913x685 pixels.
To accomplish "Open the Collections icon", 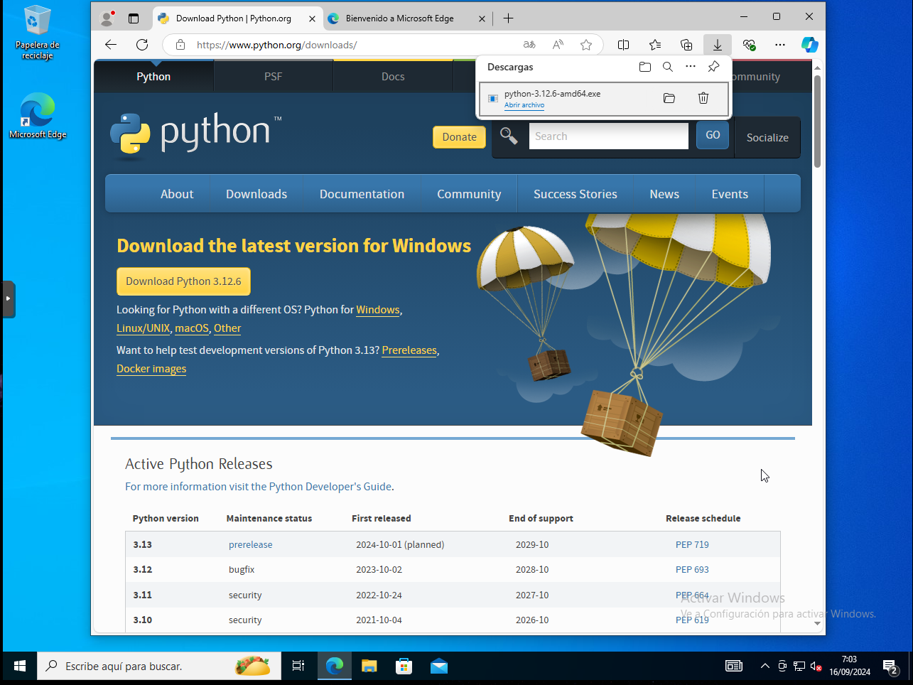I will [x=686, y=45].
